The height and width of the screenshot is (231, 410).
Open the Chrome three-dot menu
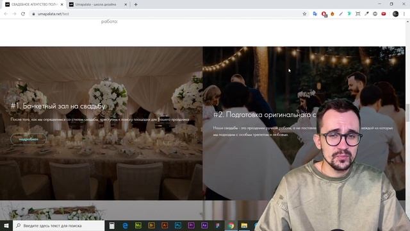[x=404, y=14]
